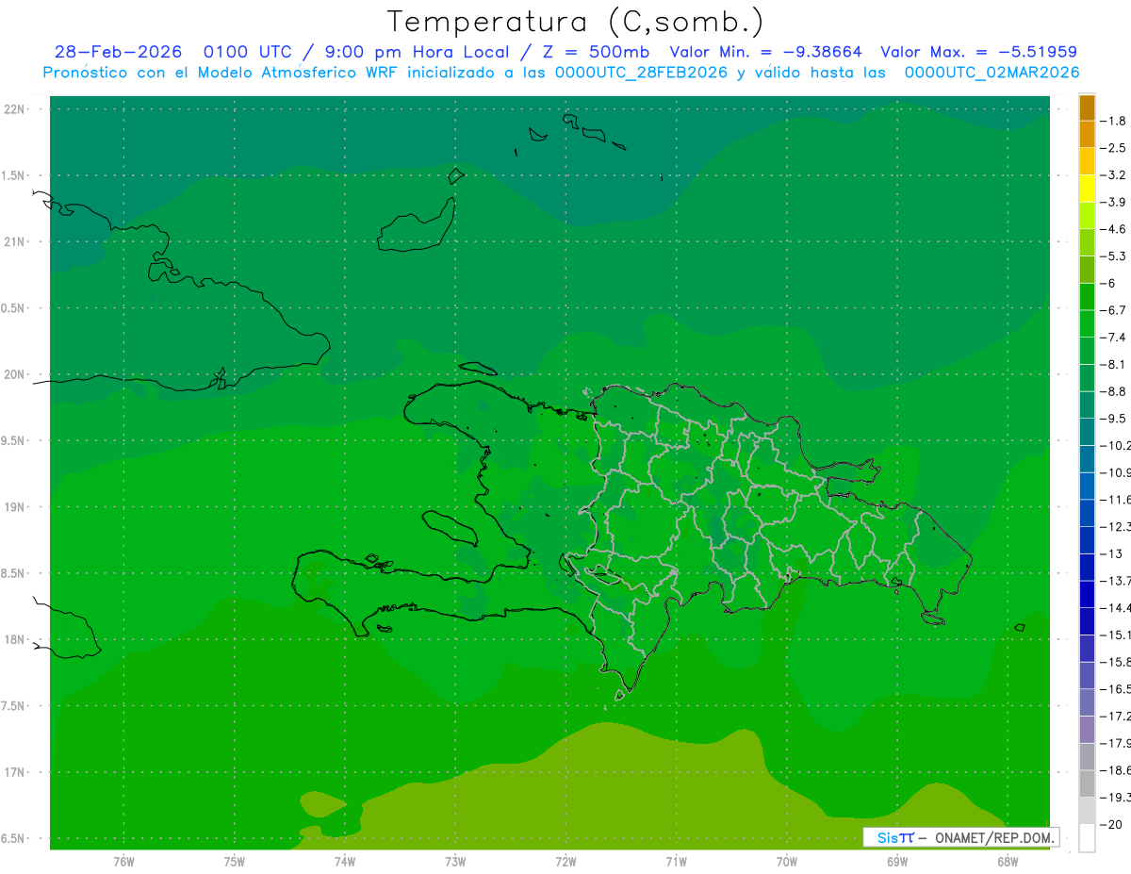Click the "68W" longitude label
The height and width of the screenshot is (874, 1131).
(x=1008, y=862)
